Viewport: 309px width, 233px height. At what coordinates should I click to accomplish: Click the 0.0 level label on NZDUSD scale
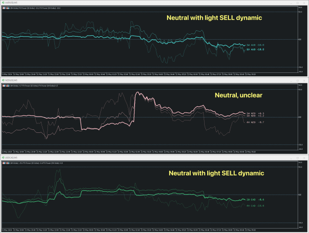(300, 117)
